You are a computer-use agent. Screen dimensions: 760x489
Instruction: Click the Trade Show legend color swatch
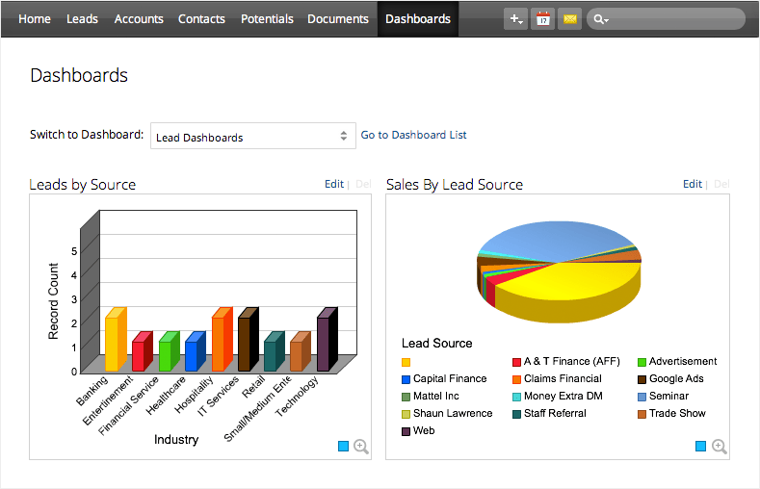tap(642, 414)
